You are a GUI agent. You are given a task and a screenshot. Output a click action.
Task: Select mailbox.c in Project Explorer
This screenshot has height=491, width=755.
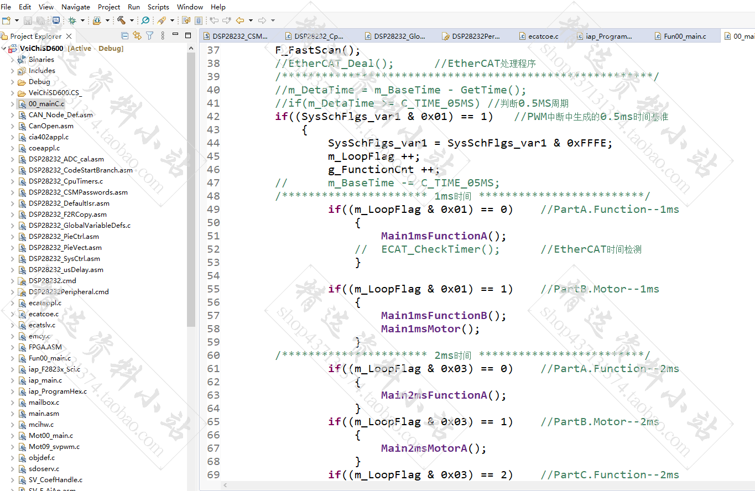(44, 403)
